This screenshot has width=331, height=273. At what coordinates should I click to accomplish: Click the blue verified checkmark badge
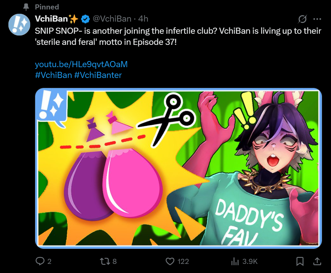point(85,19)
